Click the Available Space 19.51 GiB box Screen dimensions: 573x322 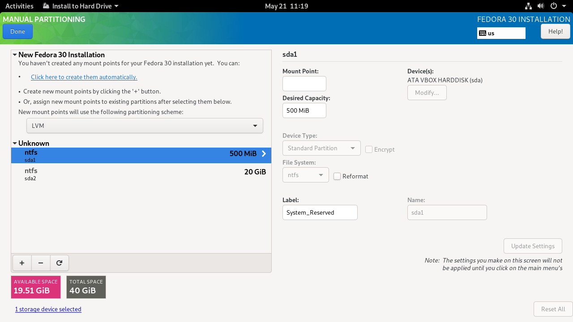pyautogui.click(x=36, y=287)
